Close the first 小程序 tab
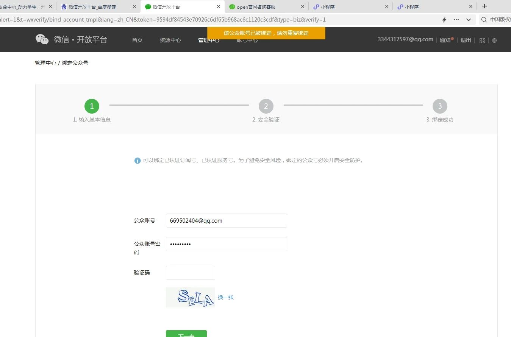511x337 pixels. 386,6
